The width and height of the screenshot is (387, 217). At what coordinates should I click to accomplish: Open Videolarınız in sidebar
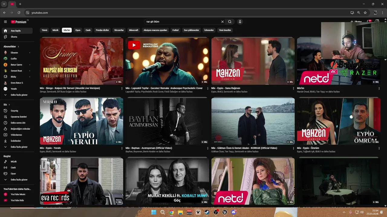tap(18, 135)
